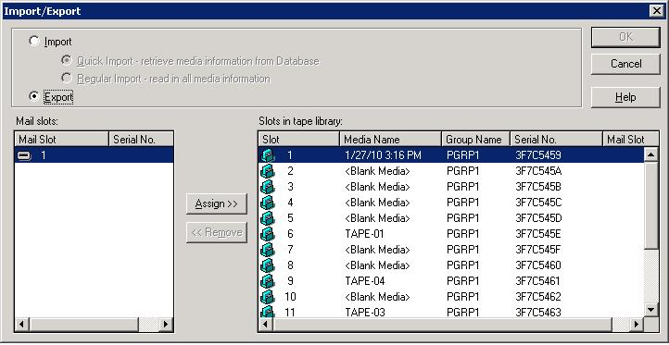The image size is (669, 345).
Task: Click serial number 3F7C5462
Action: pyautogui.click(x=538, y=297)
